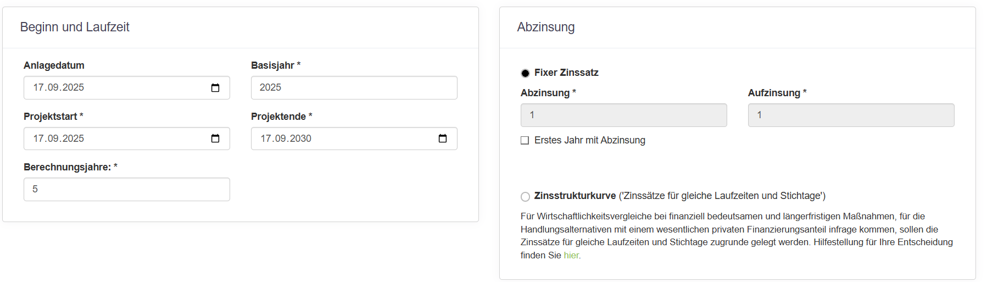Open the green 'hier' help link
Screen dimensions: 987x282
click(x=571, y=256)
